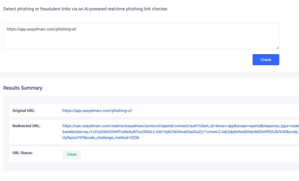Click empty space below the URL in text area
Viewport: 299px width, 181px height.
pos(134,41)
